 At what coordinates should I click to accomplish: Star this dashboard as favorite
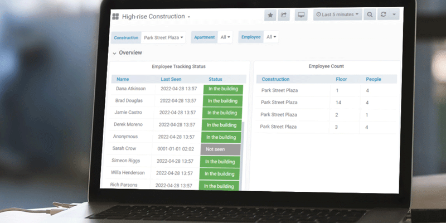270,15
